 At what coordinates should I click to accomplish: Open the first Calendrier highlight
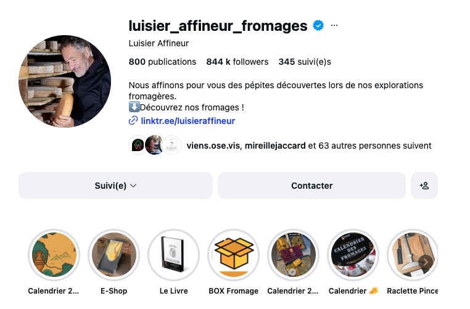click(54, 255)
